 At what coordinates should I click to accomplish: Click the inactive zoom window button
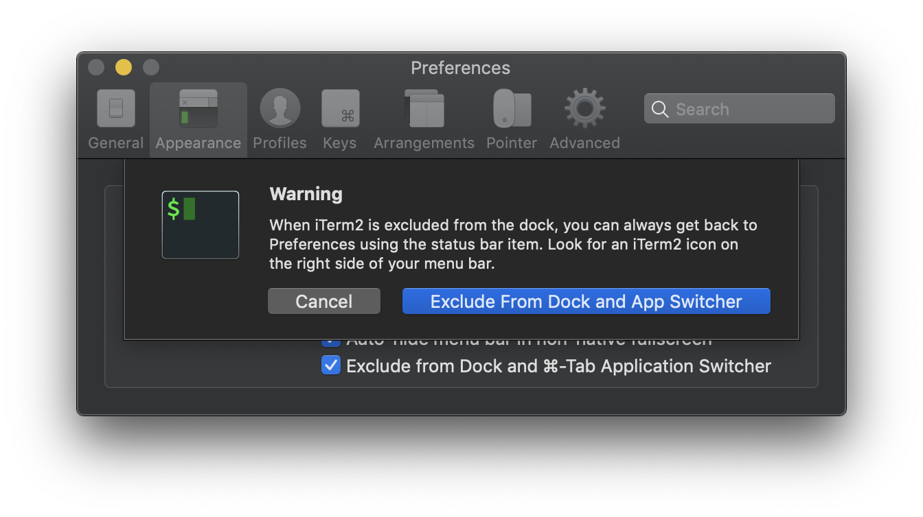(x=150, y=67)
